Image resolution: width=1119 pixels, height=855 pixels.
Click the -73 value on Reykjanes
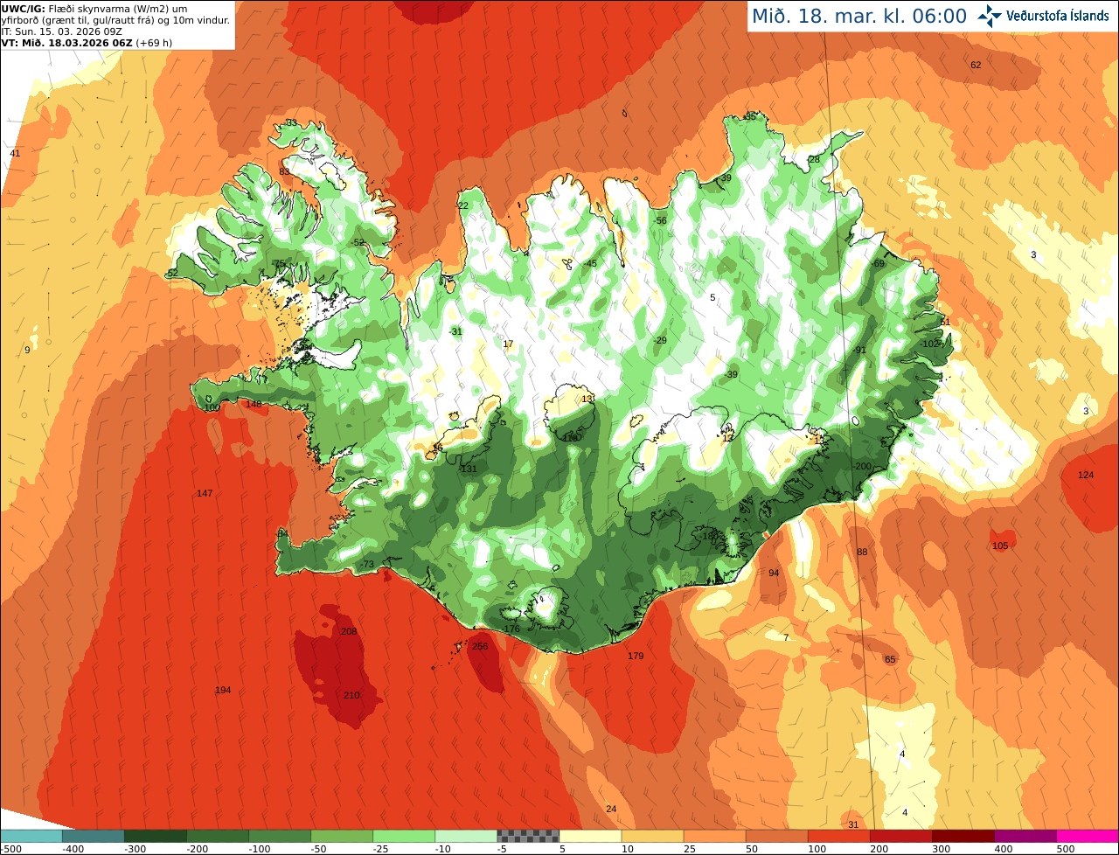367,564
